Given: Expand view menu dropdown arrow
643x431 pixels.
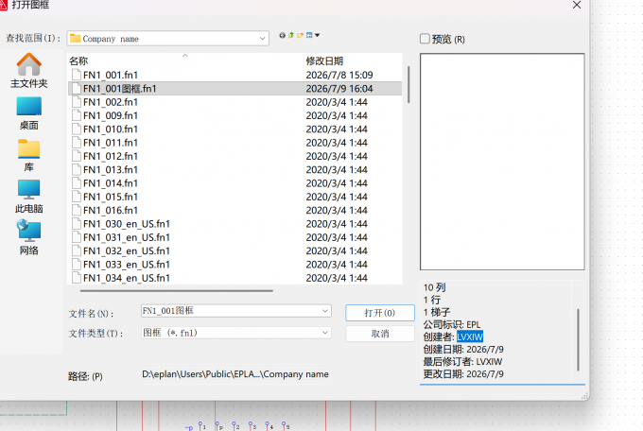Looking at the screenshot, I should [x=317, y=35].
